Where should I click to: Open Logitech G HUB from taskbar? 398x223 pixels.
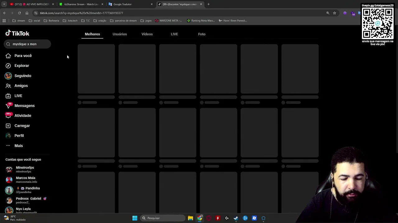[x=227, y=218]
